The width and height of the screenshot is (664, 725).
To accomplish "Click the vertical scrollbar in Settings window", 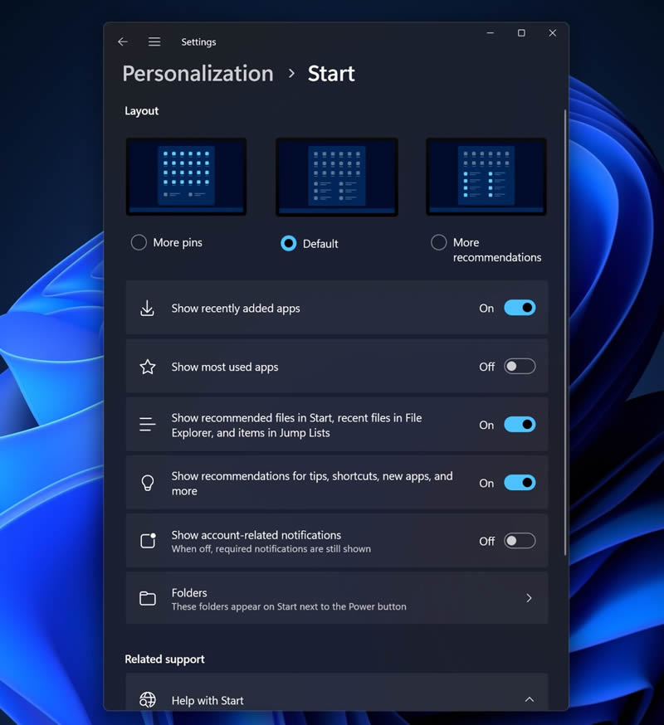I will (x=565, y=332).
